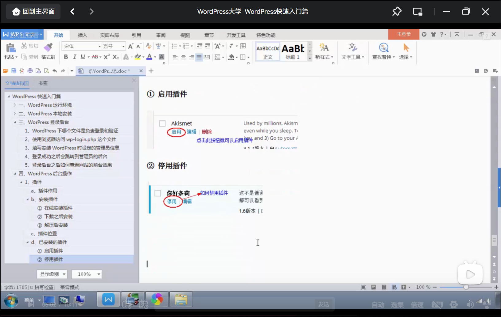Click the grow font size icon
Viewport: 501px width, 317px height.
click(x=131, y=46)
